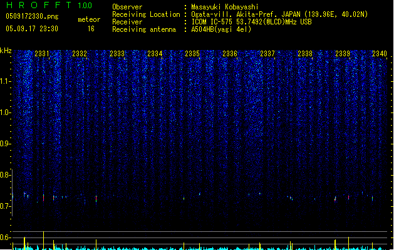Click observer name Masayuki Kobayashi
Screen dimensions: 394x250
click(225, 7)
